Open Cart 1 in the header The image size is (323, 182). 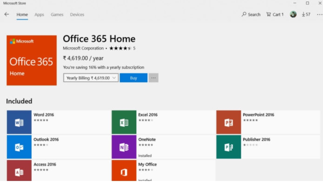[275, 14]
